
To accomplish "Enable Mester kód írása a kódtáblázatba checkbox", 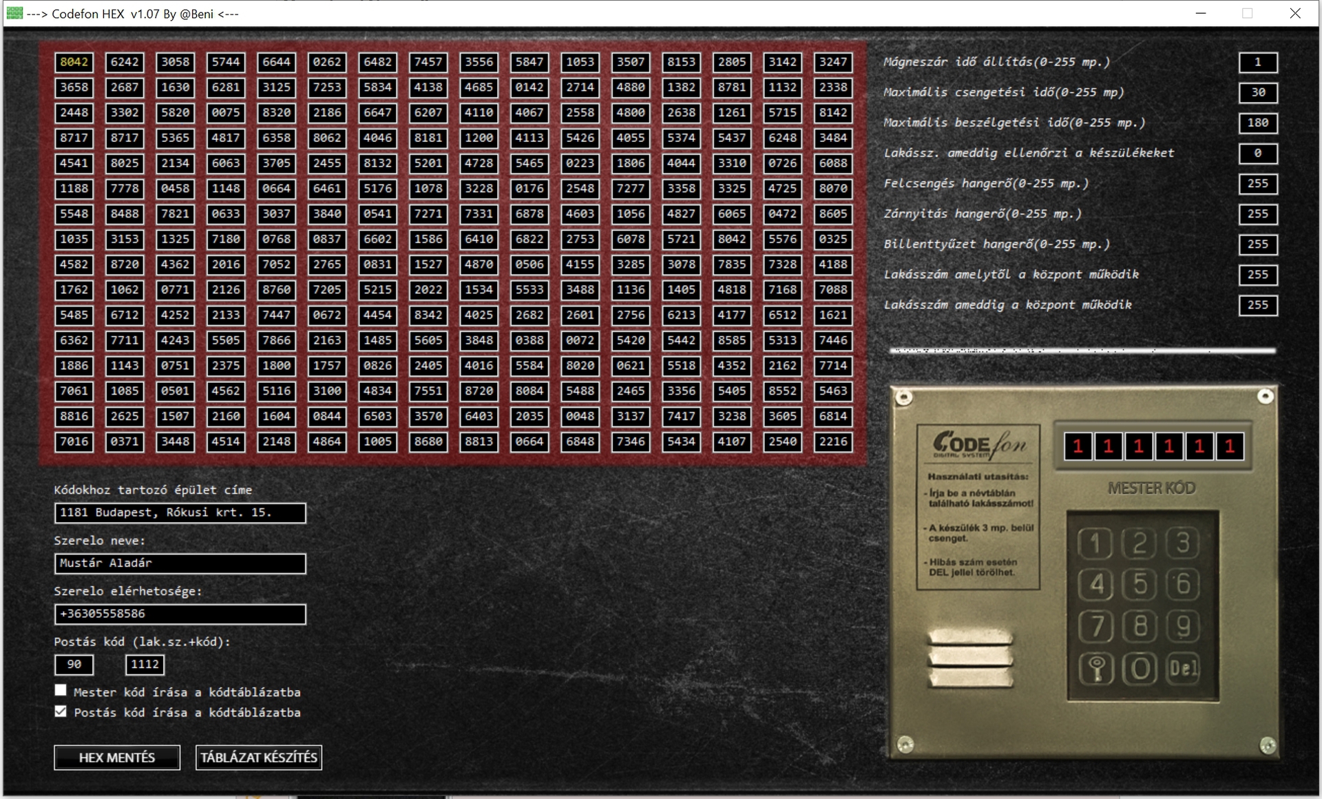I will click(x=61, y=690).
